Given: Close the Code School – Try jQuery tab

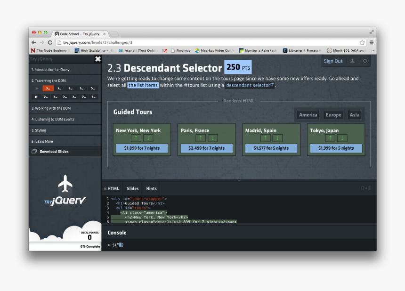Looking at the screenshot, I should click(105, 34).
